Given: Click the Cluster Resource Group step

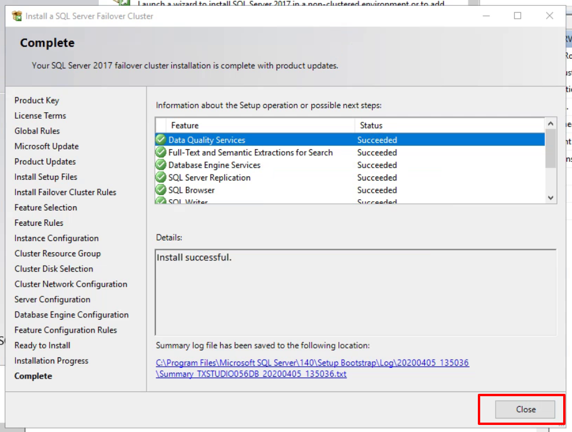Looking at the screenshot, I should tap(58, 253).
